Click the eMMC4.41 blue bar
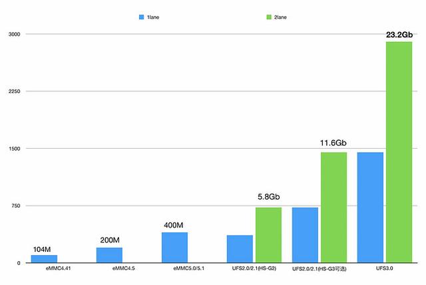426x285 pixels. 45,258
